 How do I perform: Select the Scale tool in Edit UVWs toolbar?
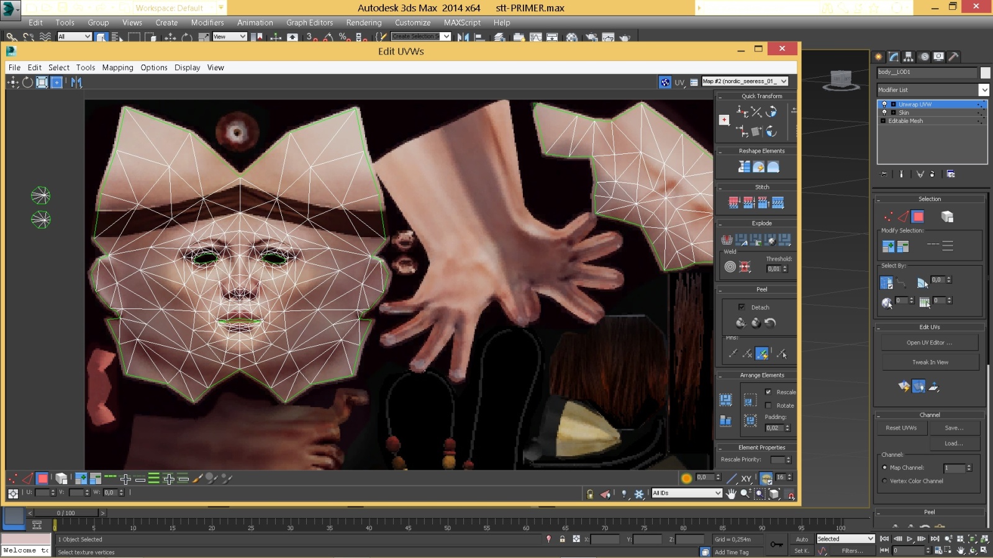tap(42, 82)
